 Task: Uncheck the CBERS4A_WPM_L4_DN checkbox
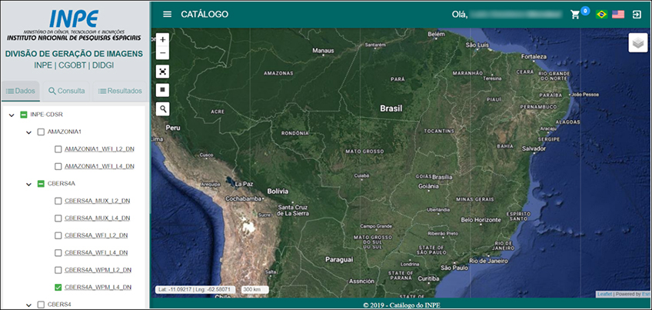point(58,287)
